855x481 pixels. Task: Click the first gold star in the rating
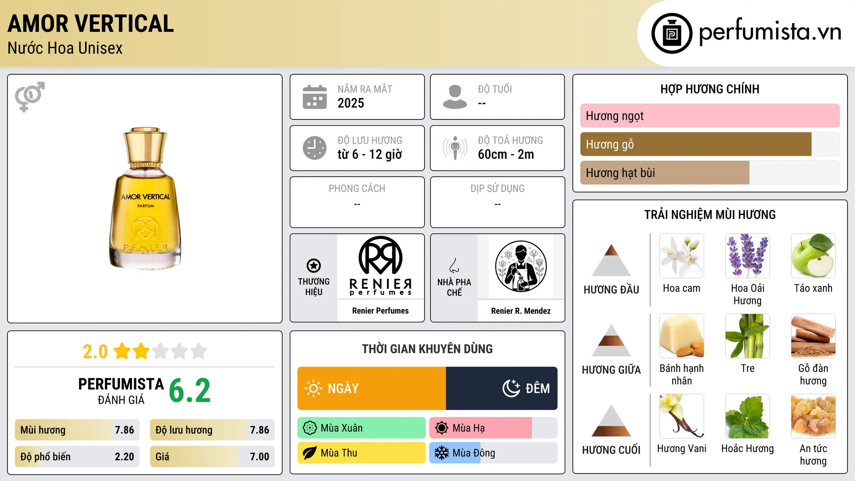(x=122, y=351)
